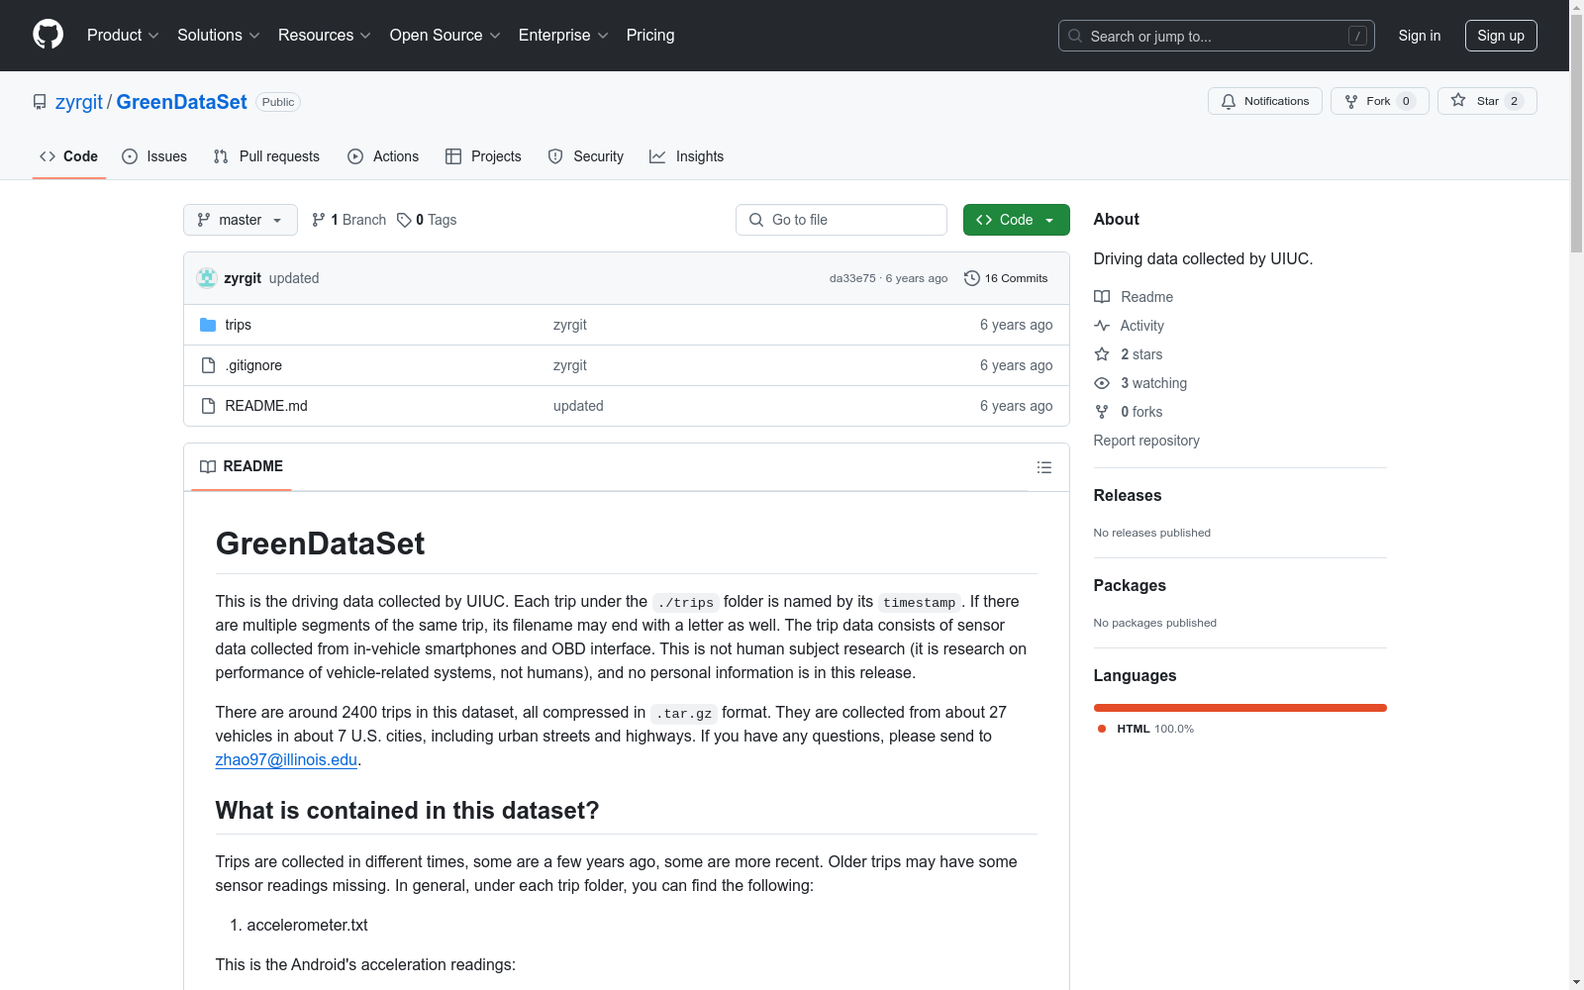Open the trips folder
This screenshot has height=990, width=1584.
[238, 325]
